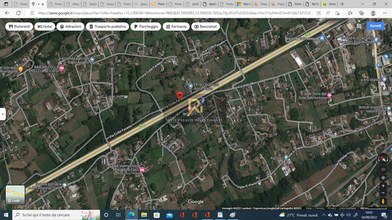Toggle the 3D view mode
This screenshot has width=392, height=220.
383,169
